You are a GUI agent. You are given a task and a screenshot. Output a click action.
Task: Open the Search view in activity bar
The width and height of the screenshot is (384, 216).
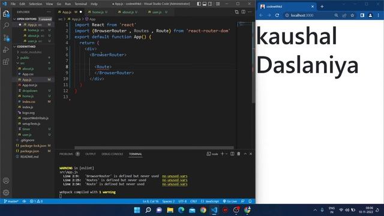point(6,25)
